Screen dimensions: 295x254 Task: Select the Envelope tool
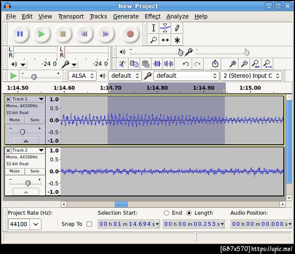click(x=165, y=28)
